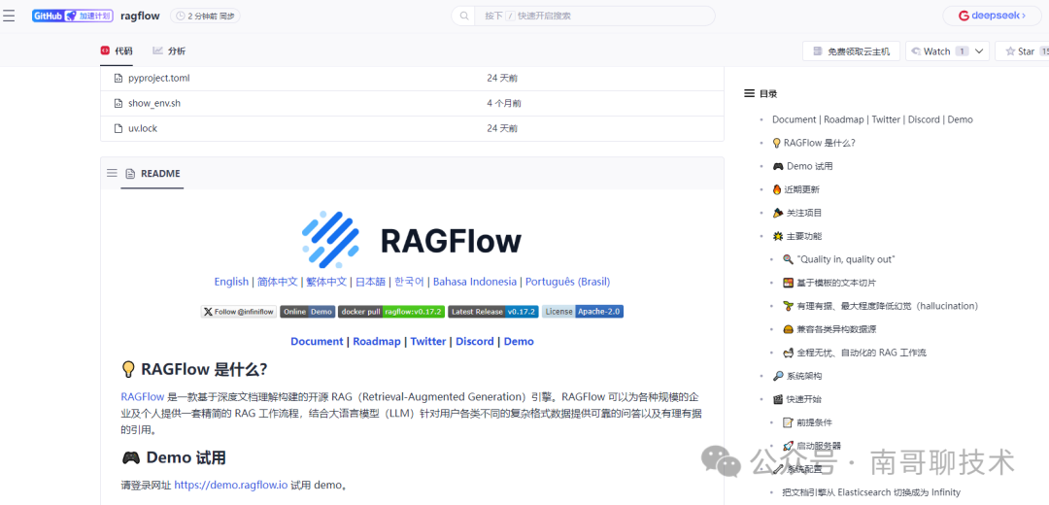Click the search magnifier icon
Image resolution: width=1049 pixels, height=505 pixels.
[465, 16]
